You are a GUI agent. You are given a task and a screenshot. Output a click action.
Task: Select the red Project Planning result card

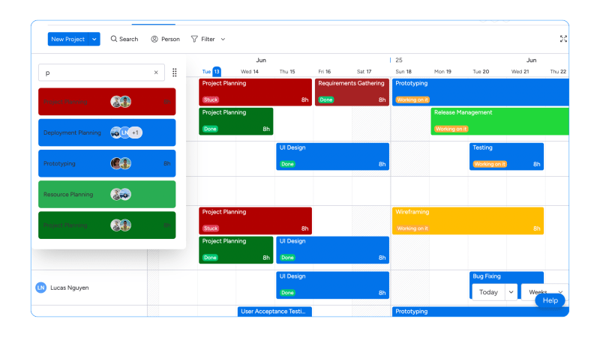(x=107, y=102)
